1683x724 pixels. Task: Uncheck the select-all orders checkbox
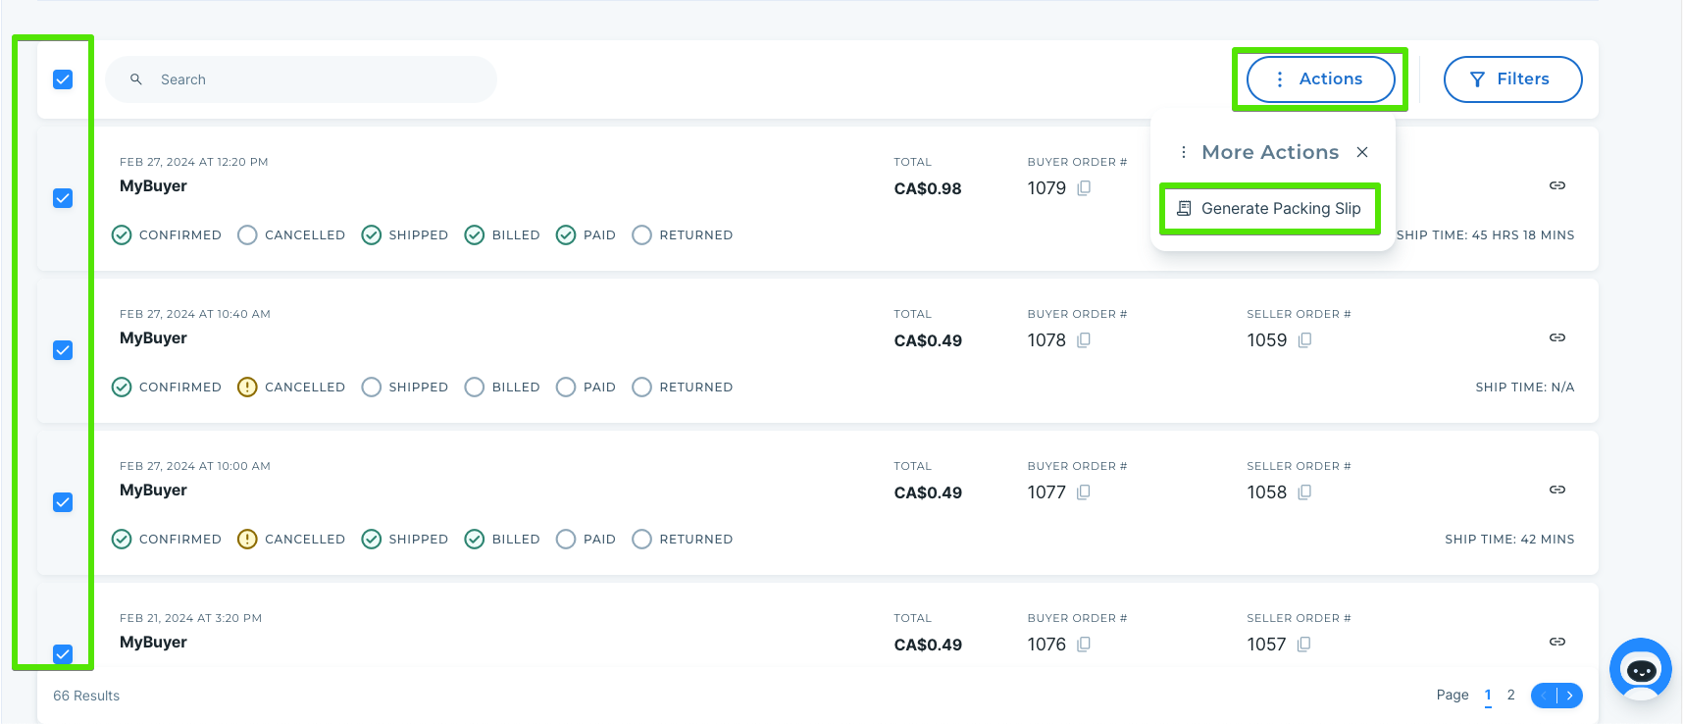click(63, 79)
